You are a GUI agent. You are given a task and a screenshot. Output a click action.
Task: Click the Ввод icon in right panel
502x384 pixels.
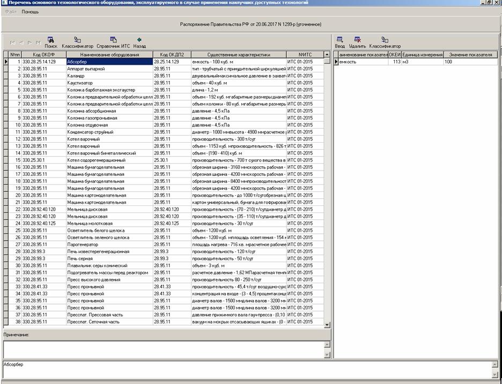point(339,42)
